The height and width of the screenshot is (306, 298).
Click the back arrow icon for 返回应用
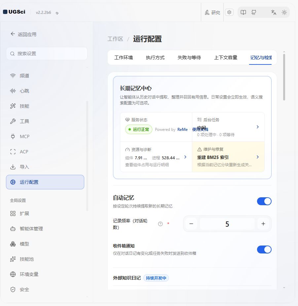(13, 34)
